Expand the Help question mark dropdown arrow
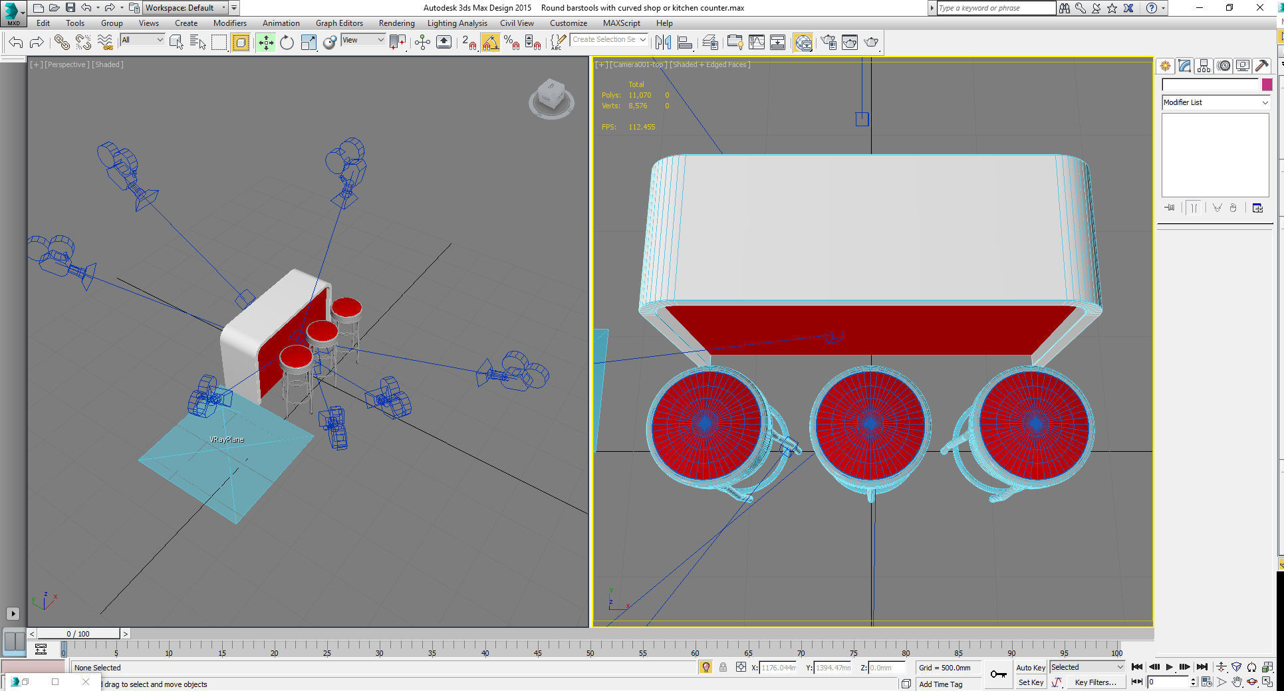This screenshot has height=691, width=1284. coord(1163,8)
